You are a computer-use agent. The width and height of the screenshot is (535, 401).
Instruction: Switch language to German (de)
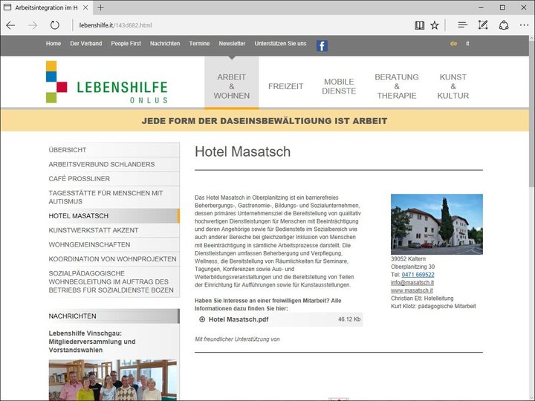[453, 44]
